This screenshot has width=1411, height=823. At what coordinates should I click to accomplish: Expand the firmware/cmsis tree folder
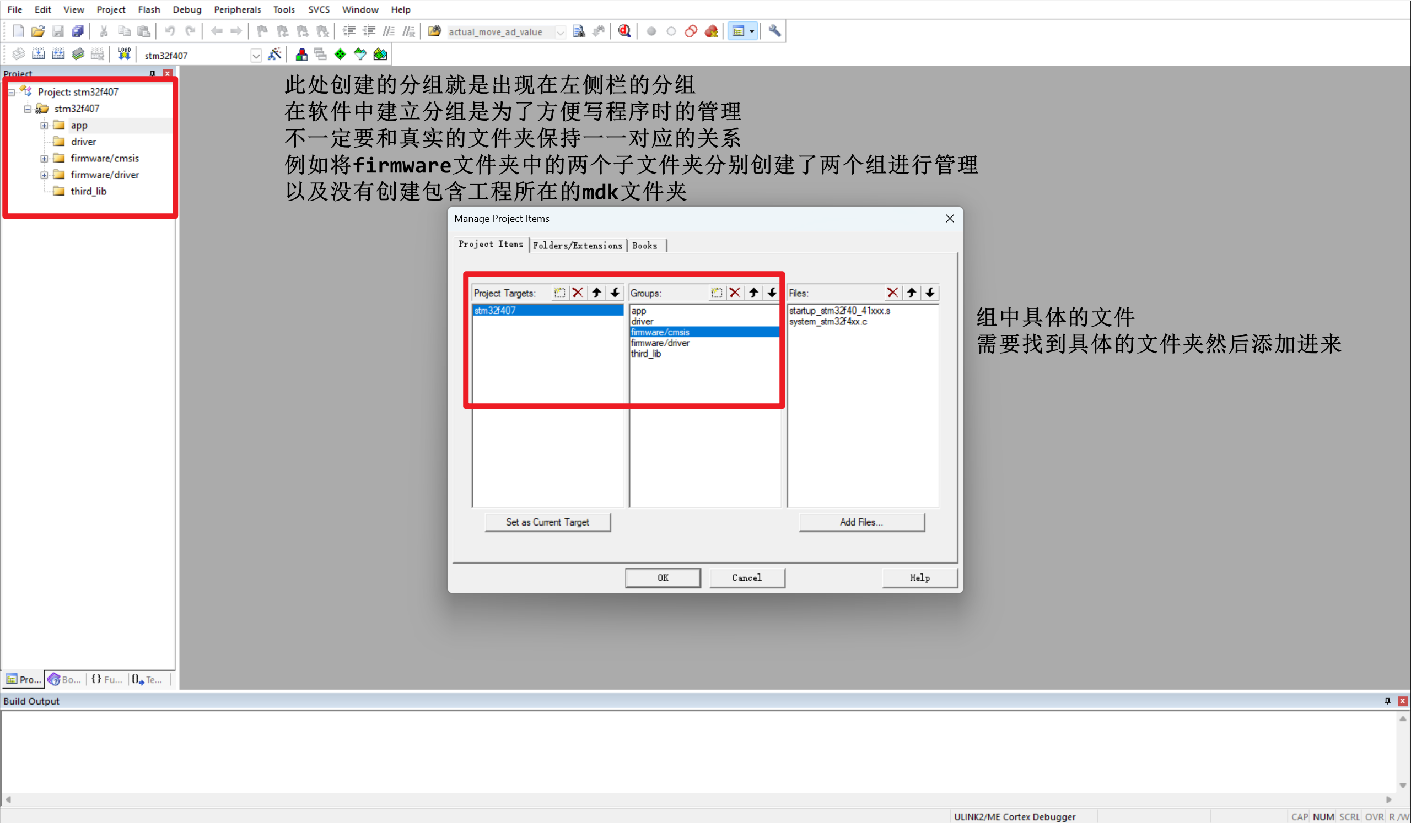44,158
